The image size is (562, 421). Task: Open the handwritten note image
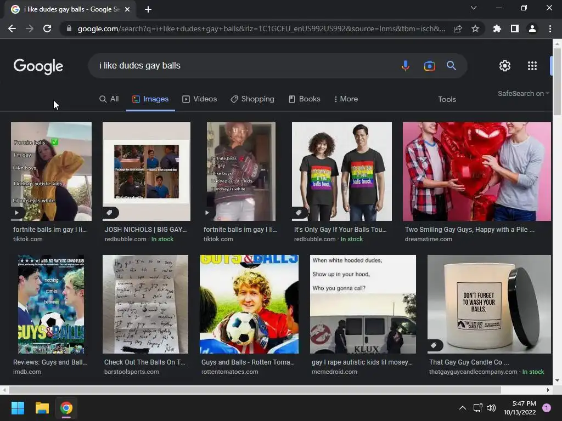(x=145, y=304)
